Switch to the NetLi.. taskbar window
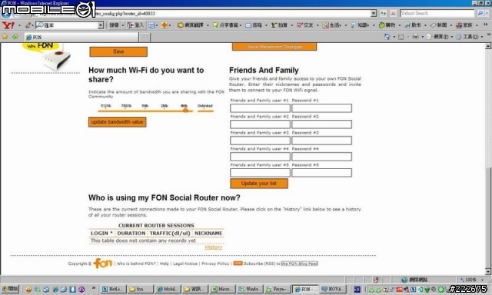 coord(113,289)
